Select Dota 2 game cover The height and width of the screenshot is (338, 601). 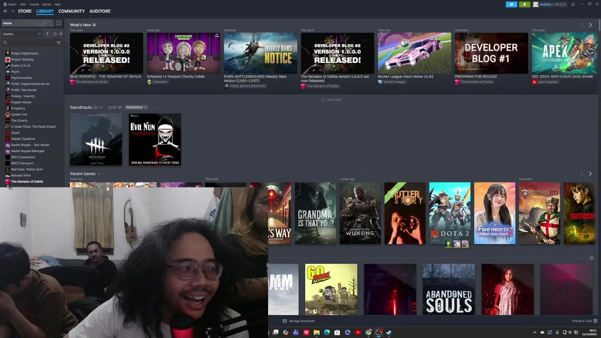450,213
